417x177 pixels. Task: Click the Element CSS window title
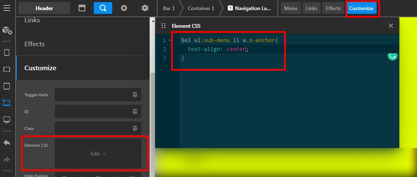pos(186,26)
